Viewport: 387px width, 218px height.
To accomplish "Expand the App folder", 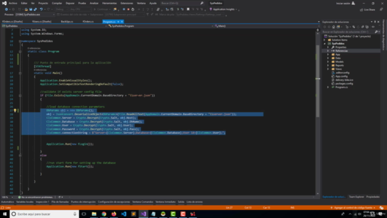I will click(328, 54).
